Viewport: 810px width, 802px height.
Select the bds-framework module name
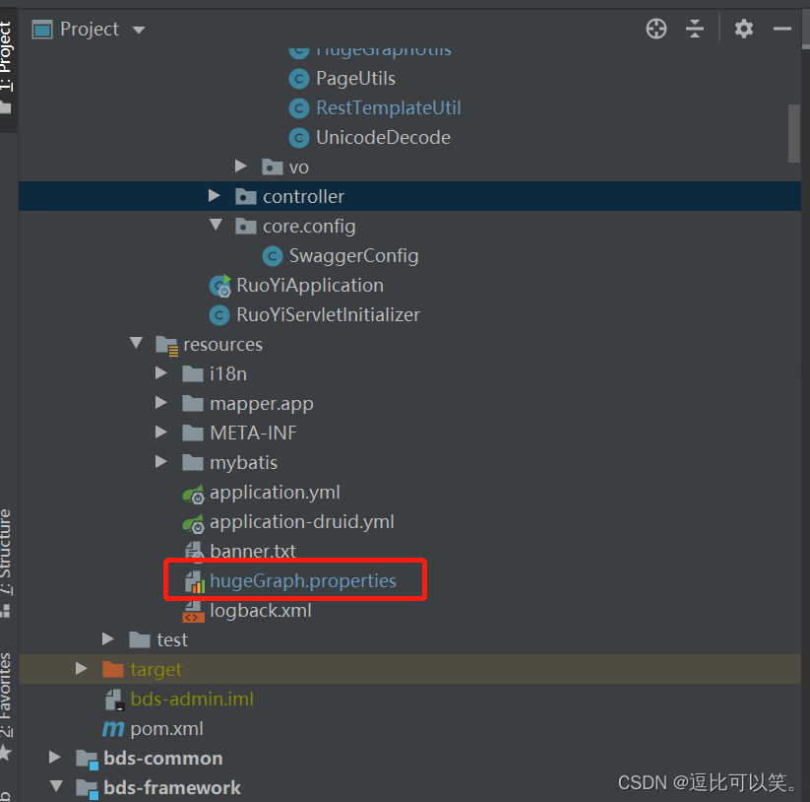(171, 788)
